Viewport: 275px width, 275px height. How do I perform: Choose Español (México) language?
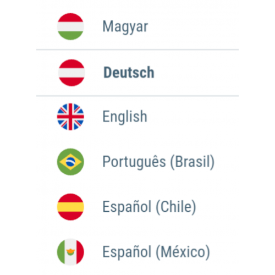(x=137, y=252)
